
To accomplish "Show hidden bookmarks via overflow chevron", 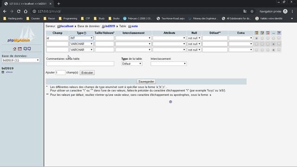I will (x=292, y=19).
